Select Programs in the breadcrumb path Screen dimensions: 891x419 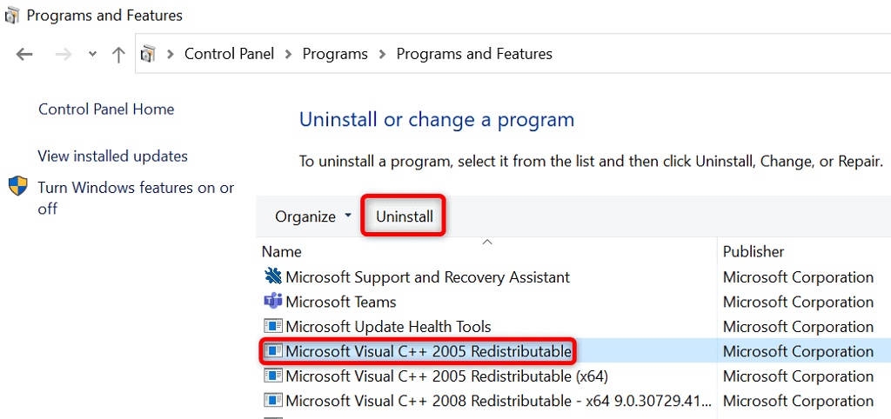[x=335, y=54]
